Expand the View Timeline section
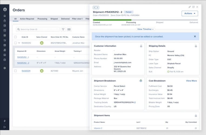206x135 pixels. point(146,29)
